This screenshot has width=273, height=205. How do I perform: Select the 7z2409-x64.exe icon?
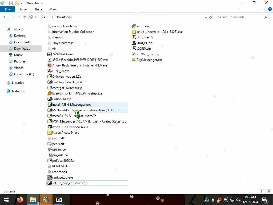(x=50, y=54)
